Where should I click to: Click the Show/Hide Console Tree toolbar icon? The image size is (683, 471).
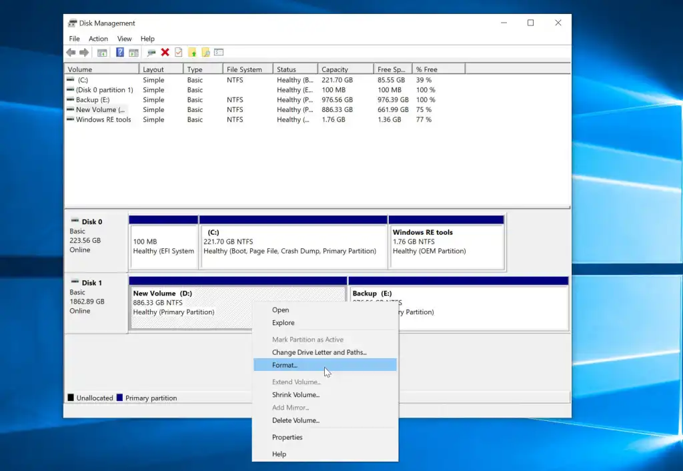102,53
